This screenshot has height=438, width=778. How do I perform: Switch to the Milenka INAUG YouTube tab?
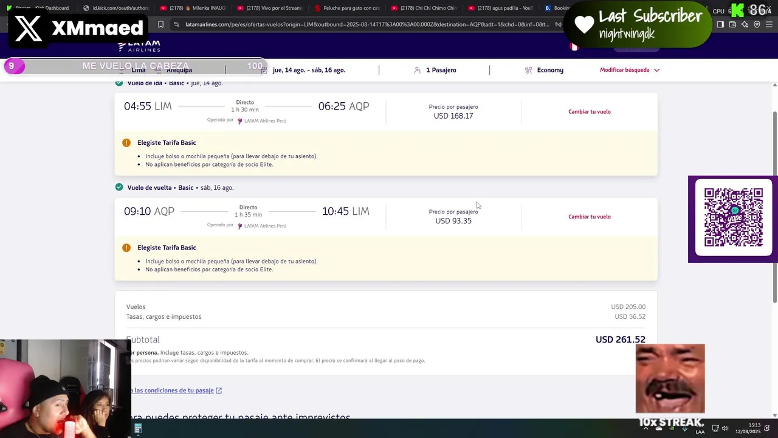[x=193, y=8]
